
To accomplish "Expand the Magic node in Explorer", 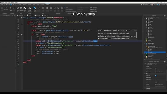I will [x=147, y=49].
